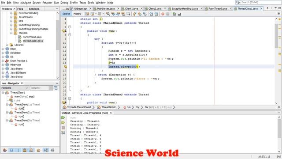Viewport: 282px width, 159px height.
Task: Toggle Show Fields filter in Navigator
Action: click(x=11, y=150)
